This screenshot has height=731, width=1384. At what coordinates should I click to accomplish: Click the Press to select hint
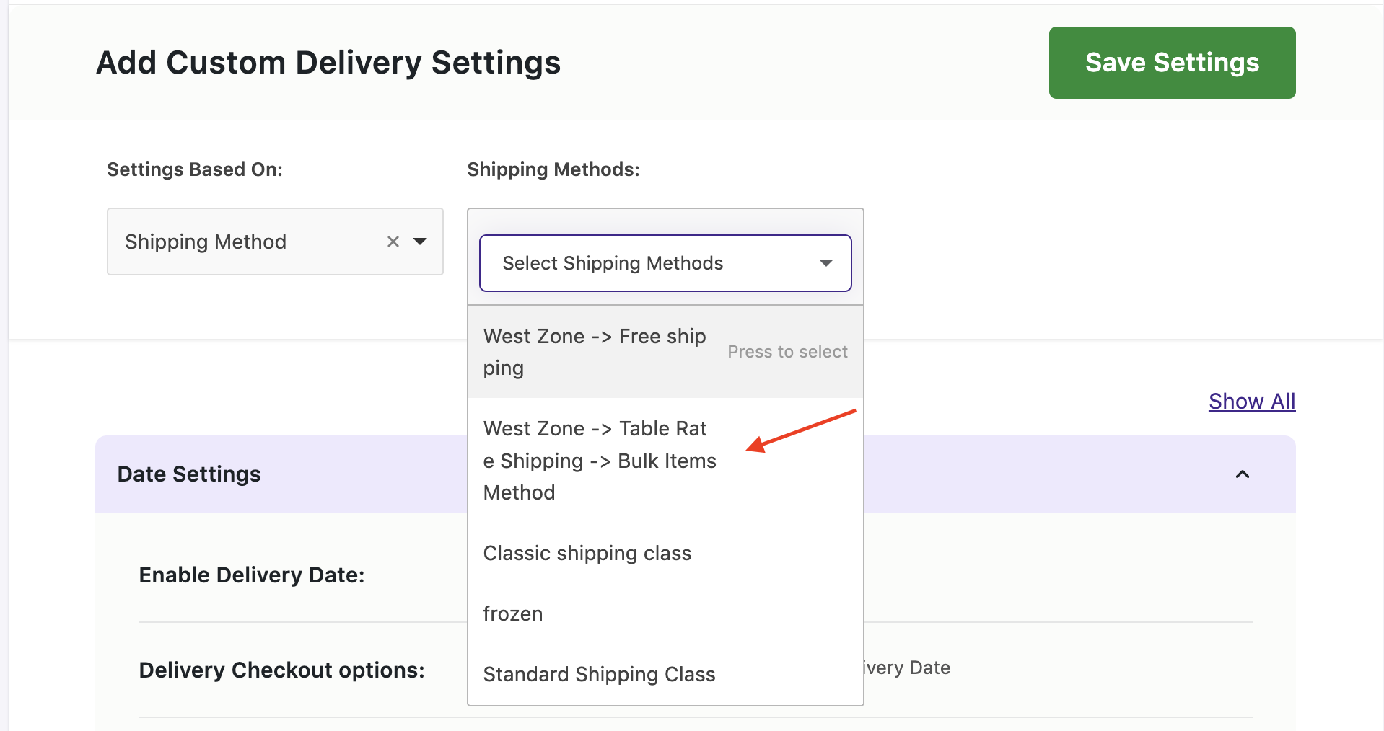coord(787,352)
